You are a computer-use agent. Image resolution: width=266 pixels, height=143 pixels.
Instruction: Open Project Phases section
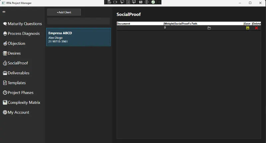[x=21, y=93]
